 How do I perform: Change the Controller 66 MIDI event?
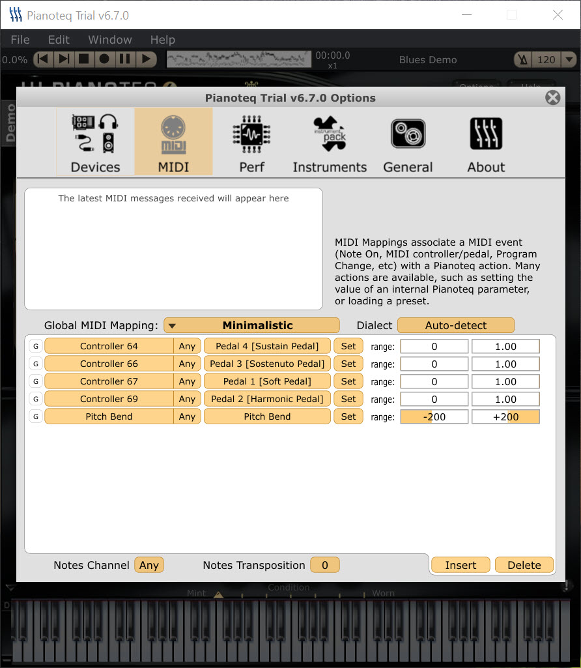(x=109, y=364)
